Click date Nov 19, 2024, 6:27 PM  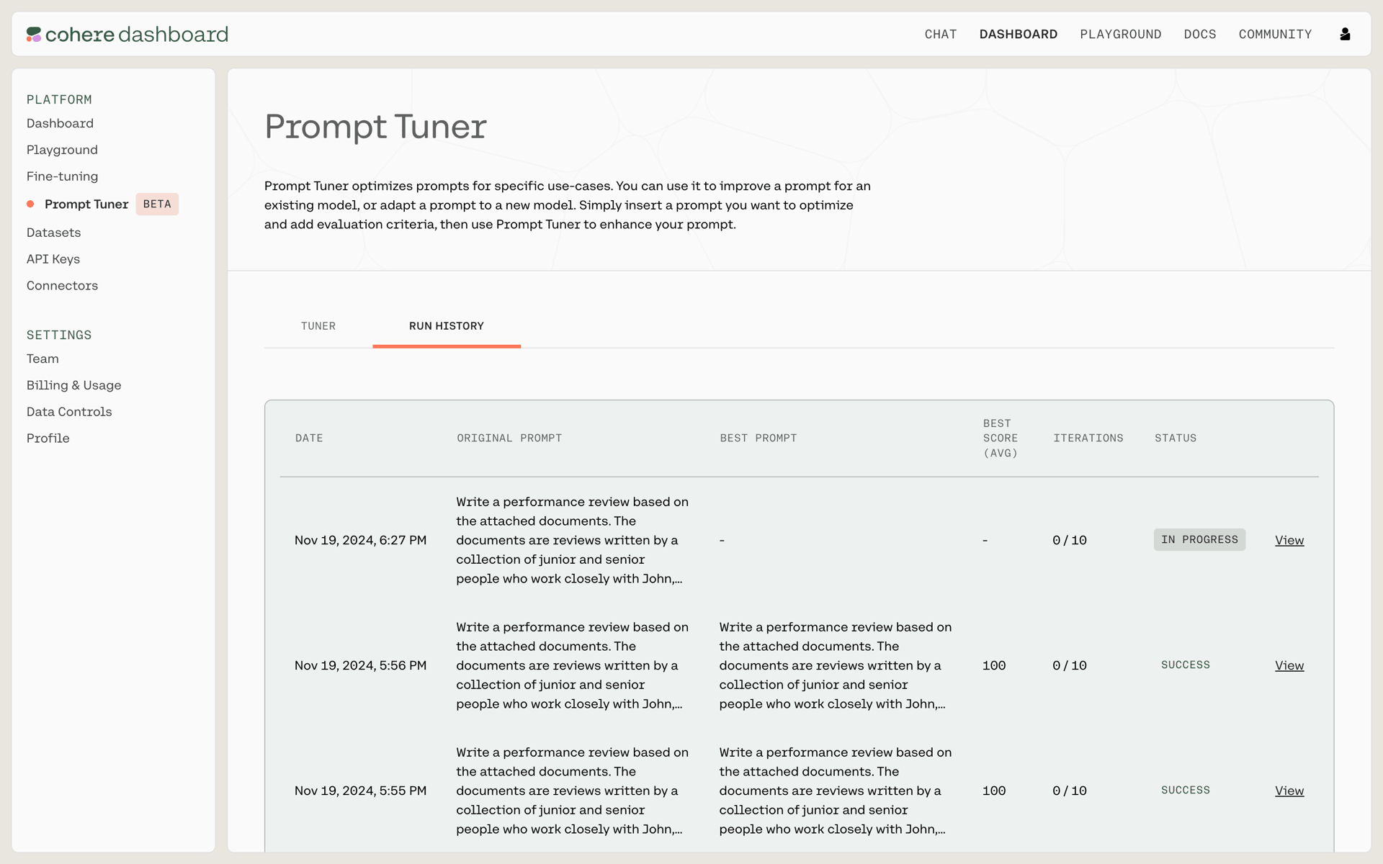[360, 540]
